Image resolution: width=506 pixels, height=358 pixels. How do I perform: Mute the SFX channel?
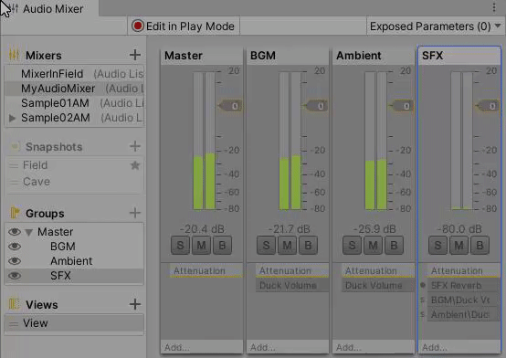(459, 246)
